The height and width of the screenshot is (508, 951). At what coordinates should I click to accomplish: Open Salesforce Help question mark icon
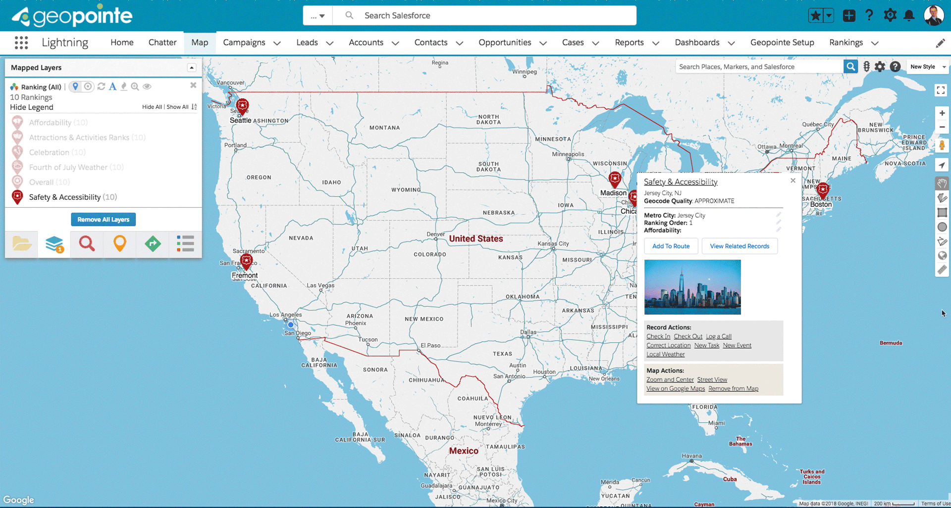coord(869,15)
